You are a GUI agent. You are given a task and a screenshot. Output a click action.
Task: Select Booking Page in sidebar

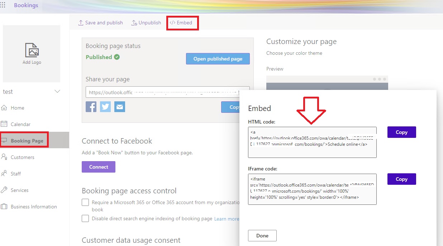34,141
